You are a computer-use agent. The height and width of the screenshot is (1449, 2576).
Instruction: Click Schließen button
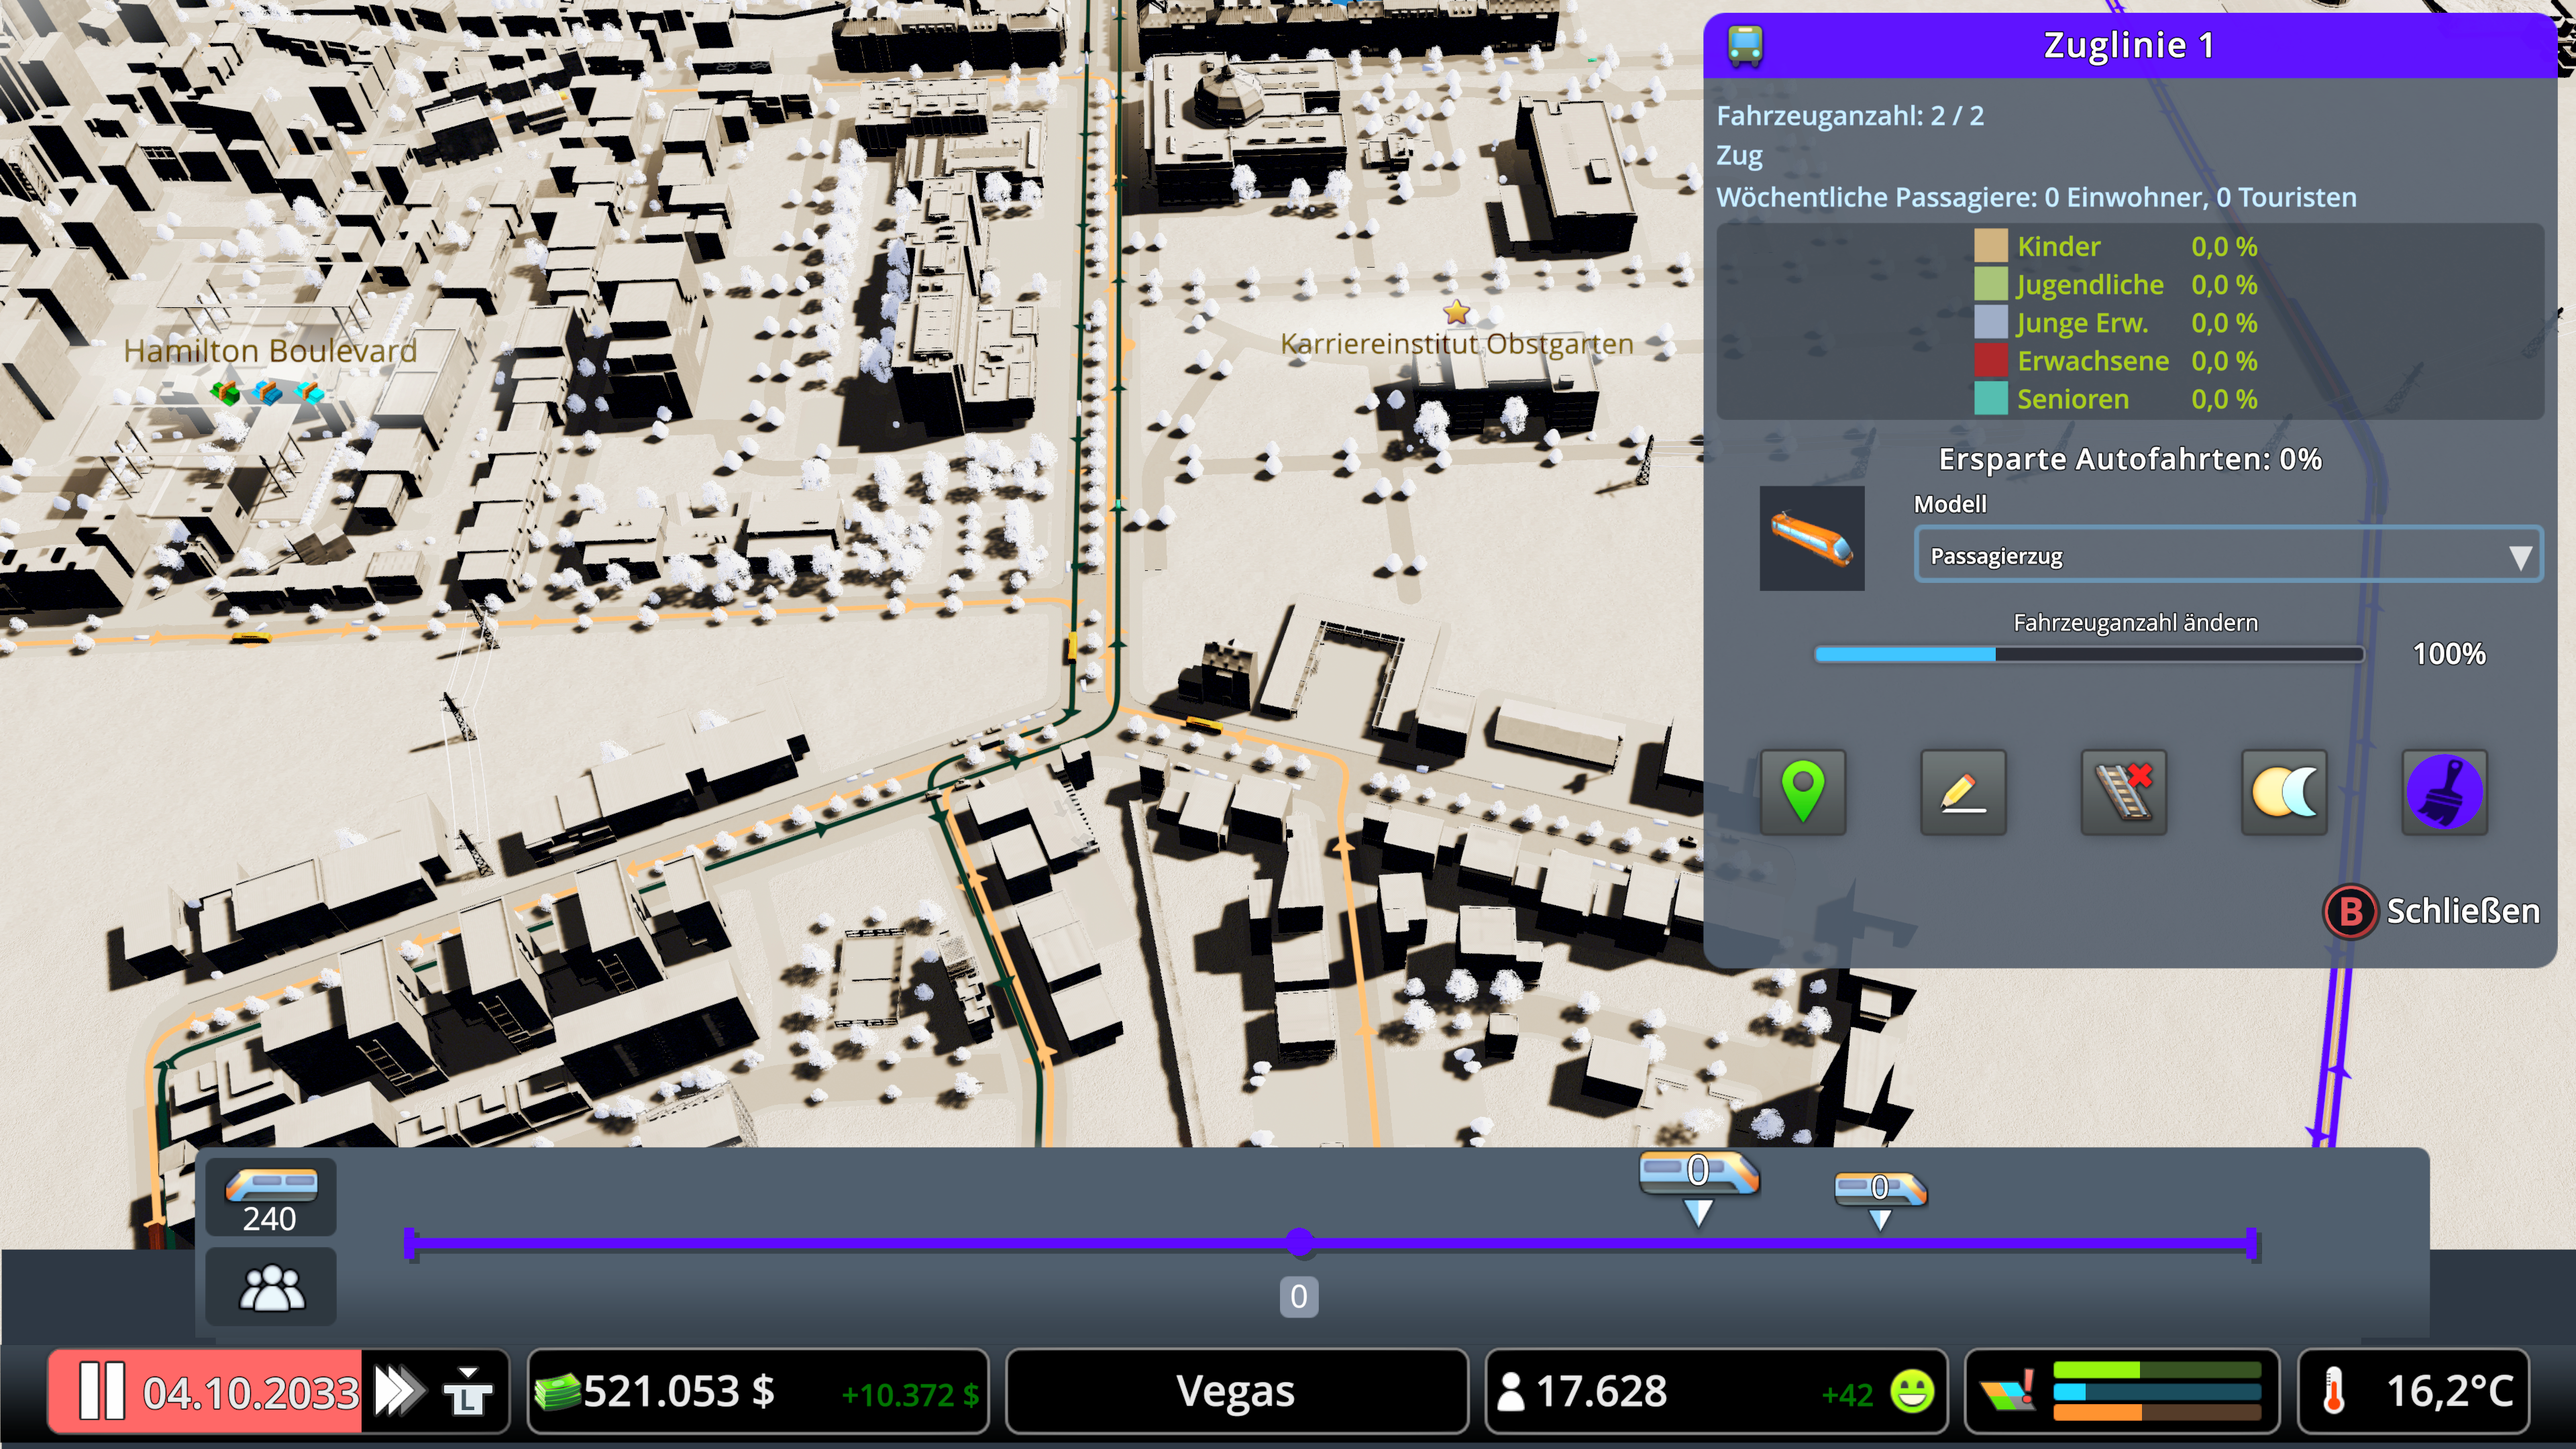point(2431,911)
